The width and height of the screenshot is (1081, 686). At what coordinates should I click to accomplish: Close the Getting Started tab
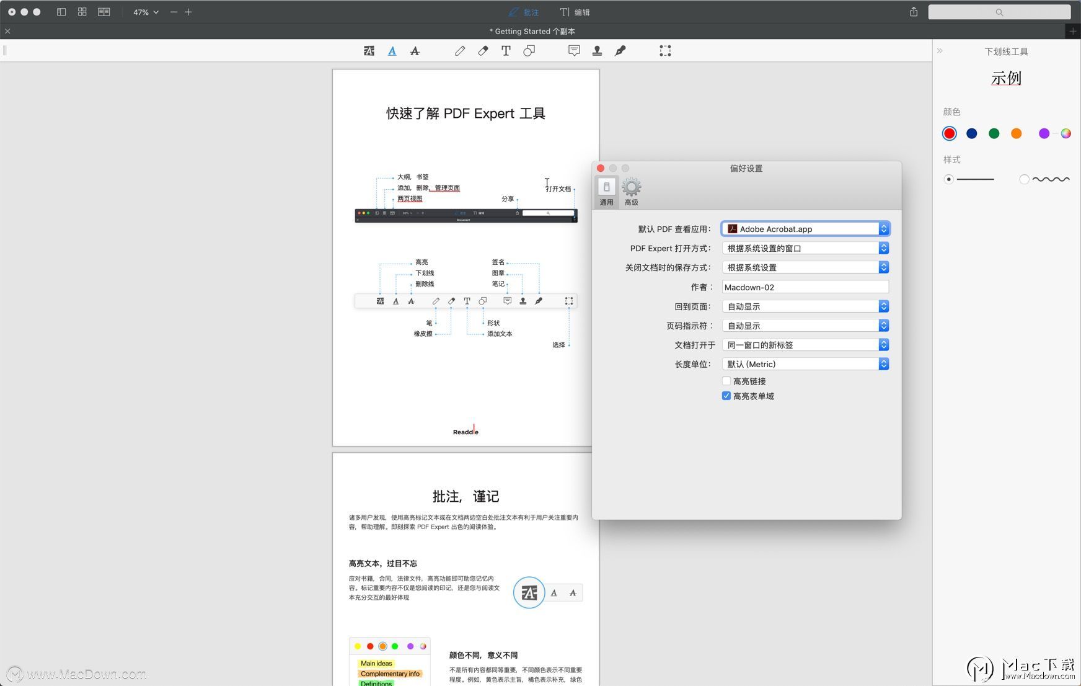tap(7, 31)
